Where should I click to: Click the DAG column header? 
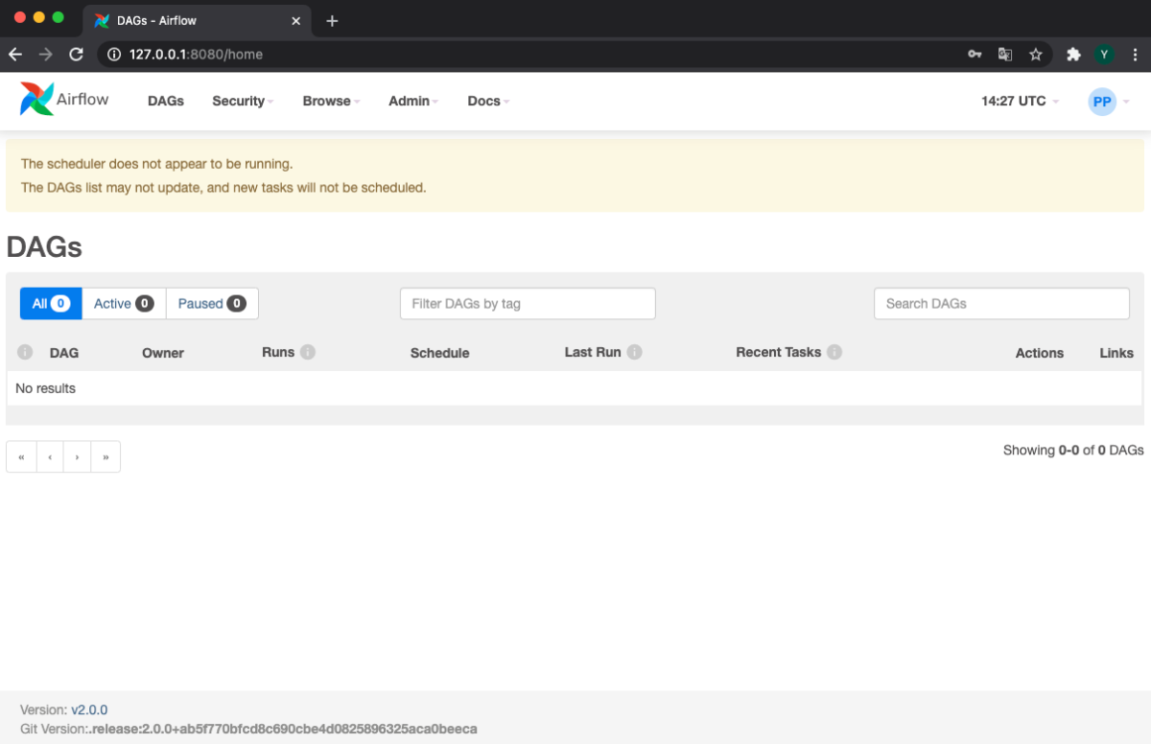[x=64, y=353]
